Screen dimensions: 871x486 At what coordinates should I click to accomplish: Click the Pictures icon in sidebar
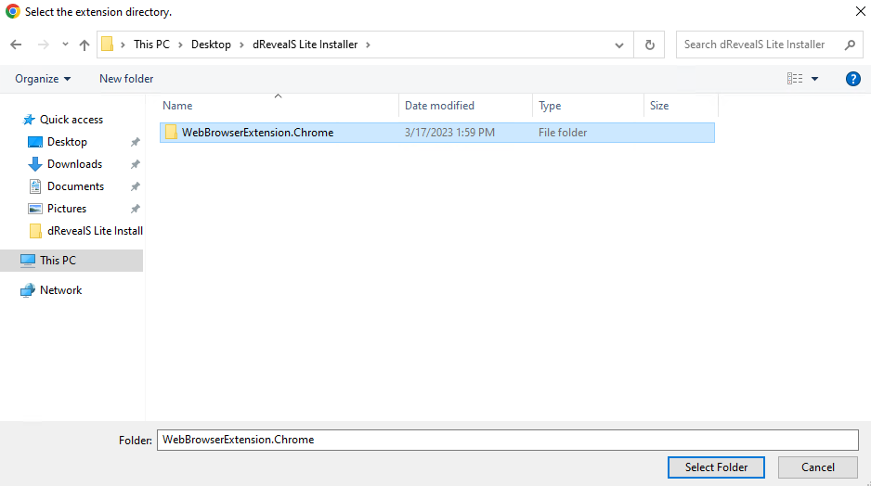point(35,209)
